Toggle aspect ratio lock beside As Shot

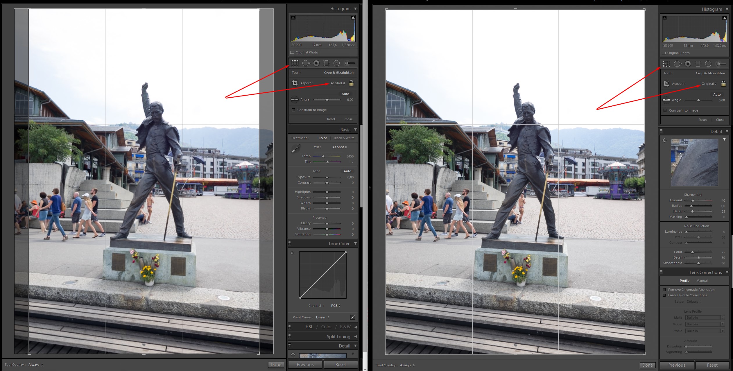pos(351,83)
